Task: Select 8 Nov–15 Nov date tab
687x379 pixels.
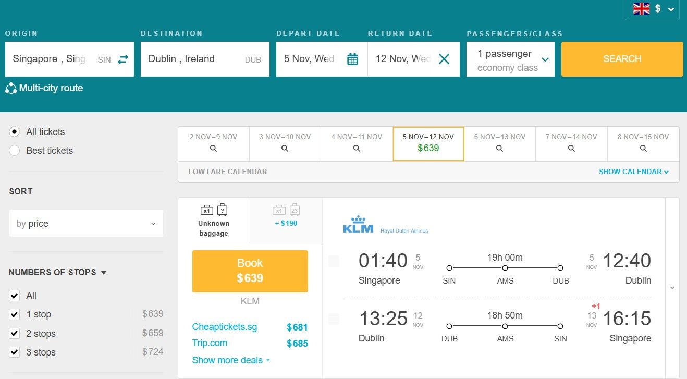Action: [643, 143]
